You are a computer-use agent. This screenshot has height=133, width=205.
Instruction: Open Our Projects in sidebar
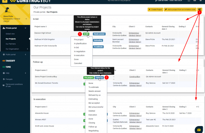[11, 39]
